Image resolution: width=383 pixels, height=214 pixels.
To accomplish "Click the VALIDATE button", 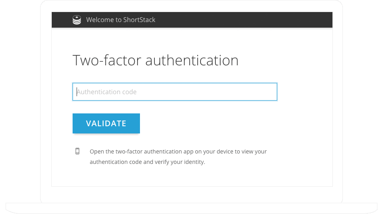I will click(106, 123).
